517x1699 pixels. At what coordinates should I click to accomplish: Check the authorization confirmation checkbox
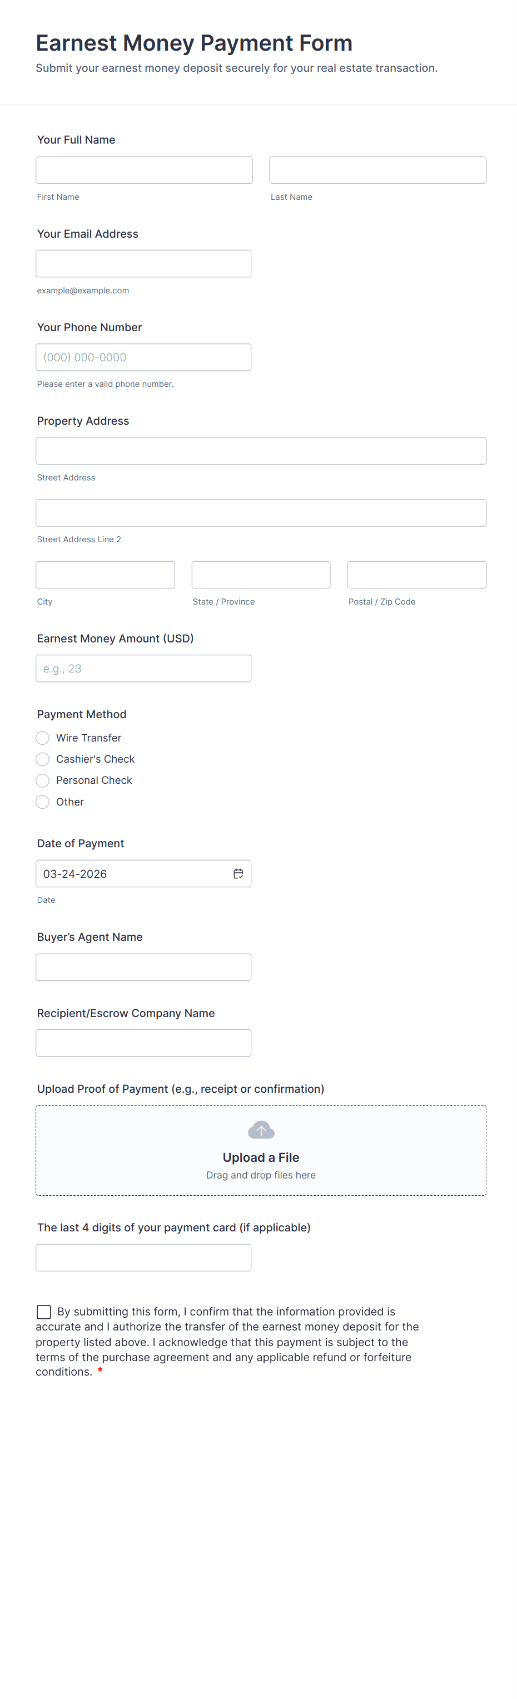point(44,1312)
